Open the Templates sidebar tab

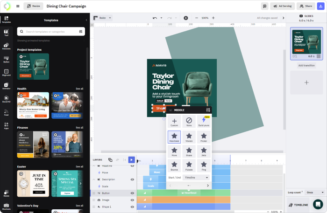pyautogui.click(x=6, y=20)
